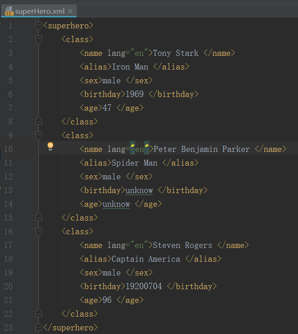Fold at closing superhero marker on line 23
The height and width of the screenshot is (334, 298).
coord(38,327)
